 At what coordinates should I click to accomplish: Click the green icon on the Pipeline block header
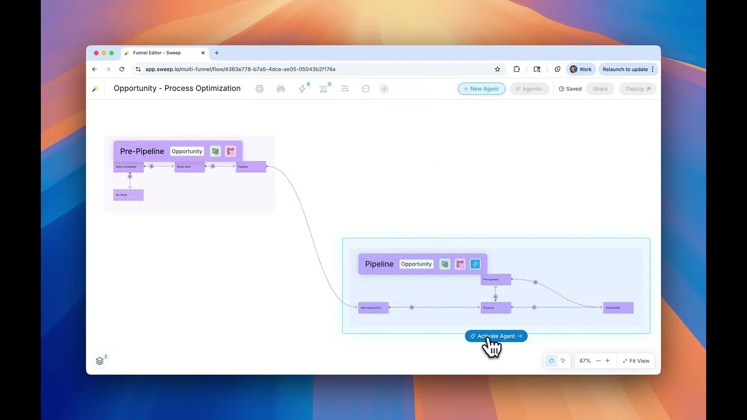click(445, 264)
